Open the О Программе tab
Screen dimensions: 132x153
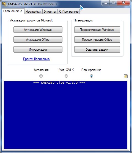69,12
